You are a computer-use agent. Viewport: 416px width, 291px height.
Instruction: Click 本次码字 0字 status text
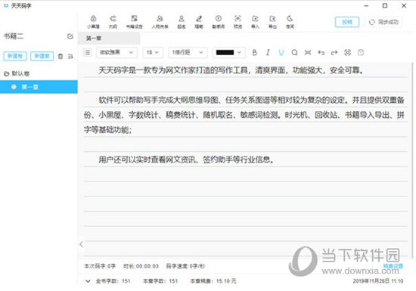pos(100,266)
